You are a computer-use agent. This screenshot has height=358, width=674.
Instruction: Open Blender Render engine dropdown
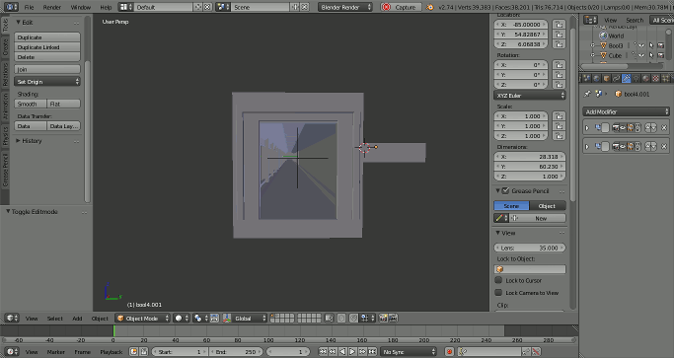[345, 7]
